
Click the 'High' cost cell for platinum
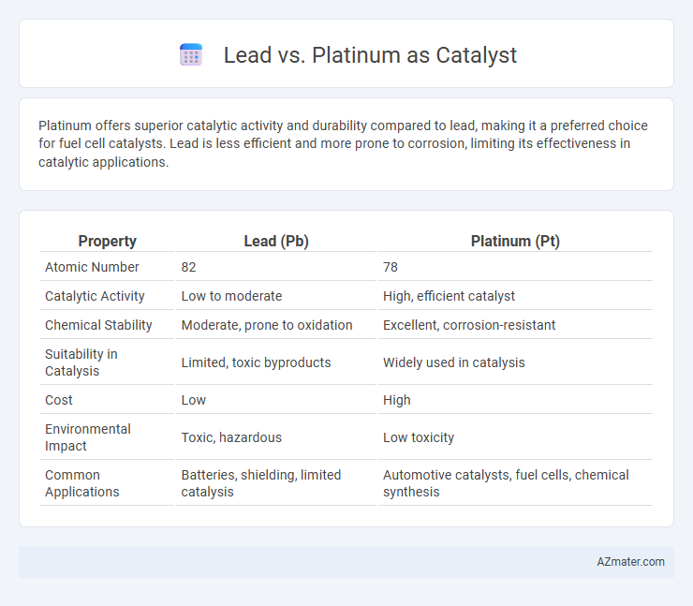[397, 400]
